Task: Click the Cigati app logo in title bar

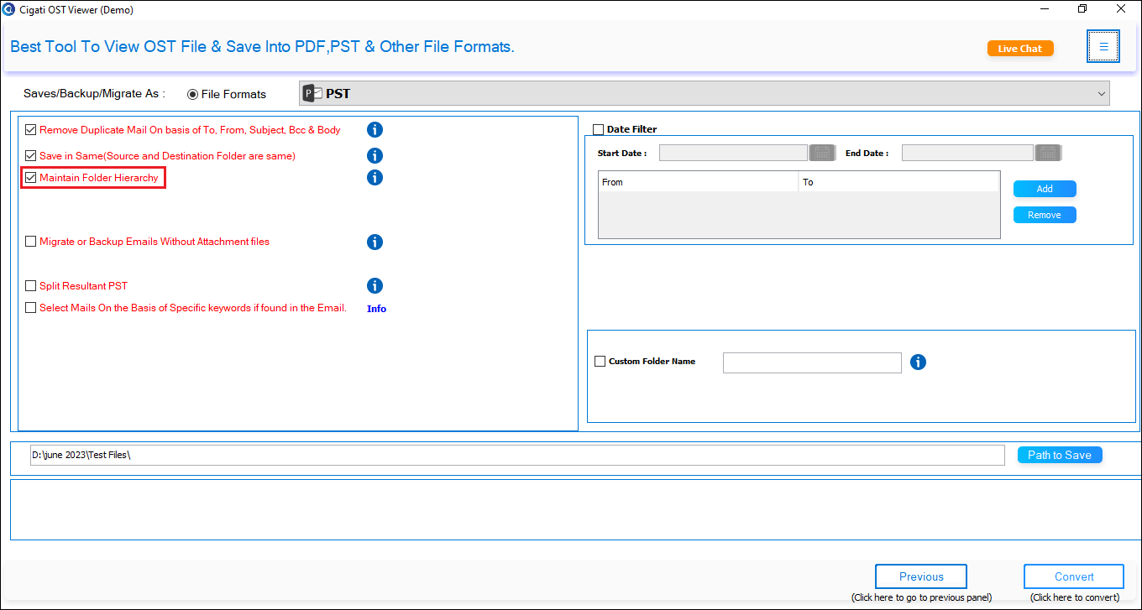Action: [x=9, y=9]
